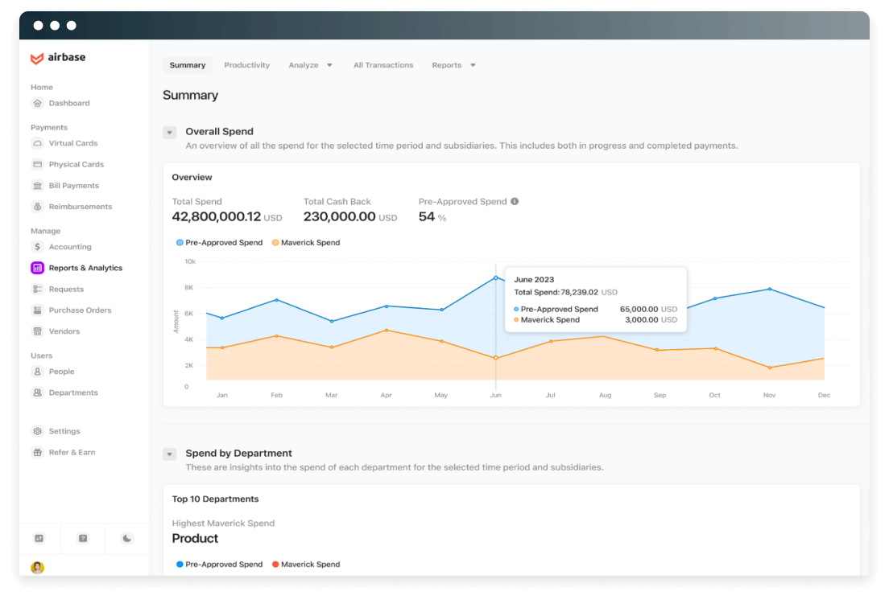Image resolution: width=889 pixels, height=604 pixels.
Task: Collapse the Spend by Department section
Action: pos(170,454)
